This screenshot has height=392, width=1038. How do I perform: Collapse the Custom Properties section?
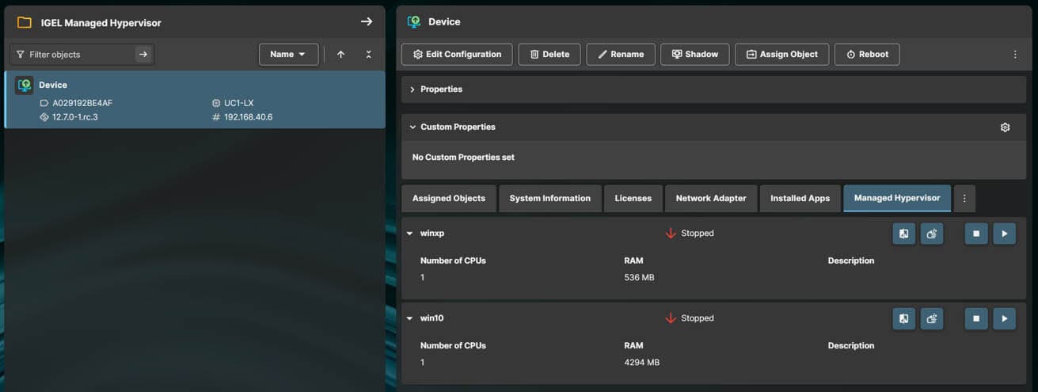[x=413, y=127]
